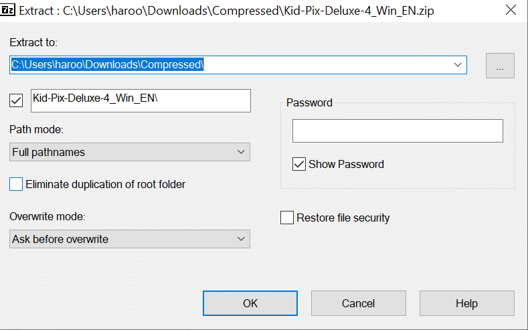528x330 pixels.
Task: Click the Extract to path field
Action: [x=228, y=65]
